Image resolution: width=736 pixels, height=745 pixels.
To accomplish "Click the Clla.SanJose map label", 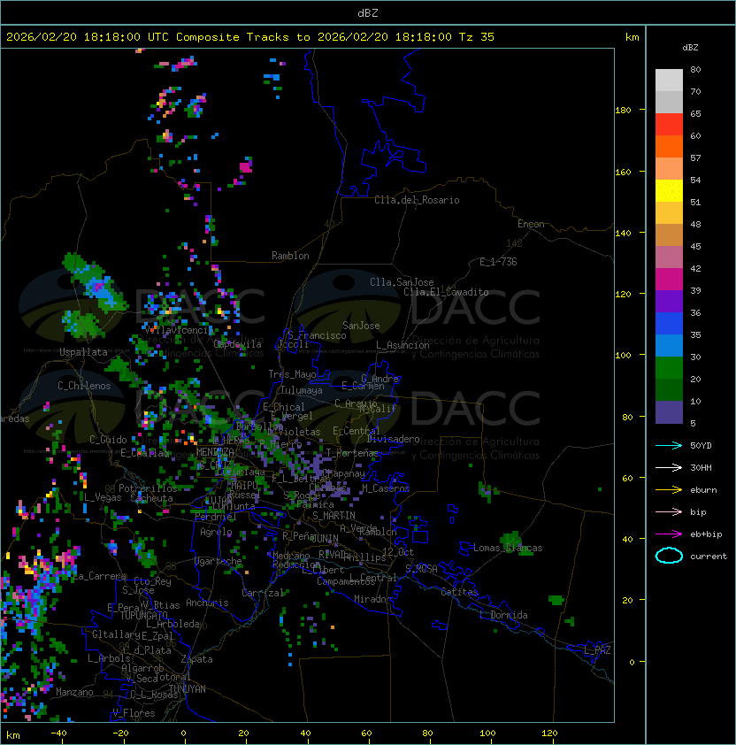I will (402, 282).
